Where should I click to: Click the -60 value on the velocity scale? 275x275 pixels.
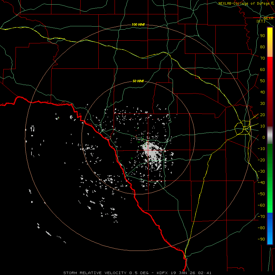click(261, 205)
